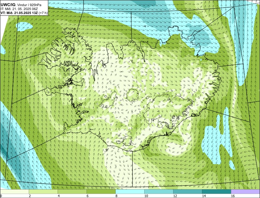The image size is (260, 198).
Task: Click the legend value label '16'
Action: point(233,196)
